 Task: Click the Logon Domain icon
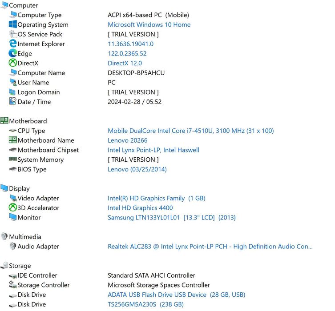tap(12, 92)
